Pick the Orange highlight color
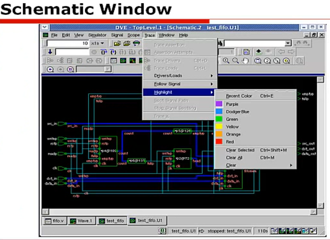330x240 pixels. (256, 134)
